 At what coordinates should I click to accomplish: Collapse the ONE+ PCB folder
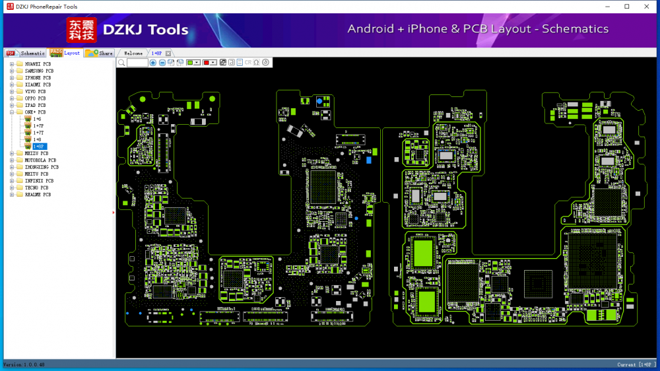(x=11, y=112)
